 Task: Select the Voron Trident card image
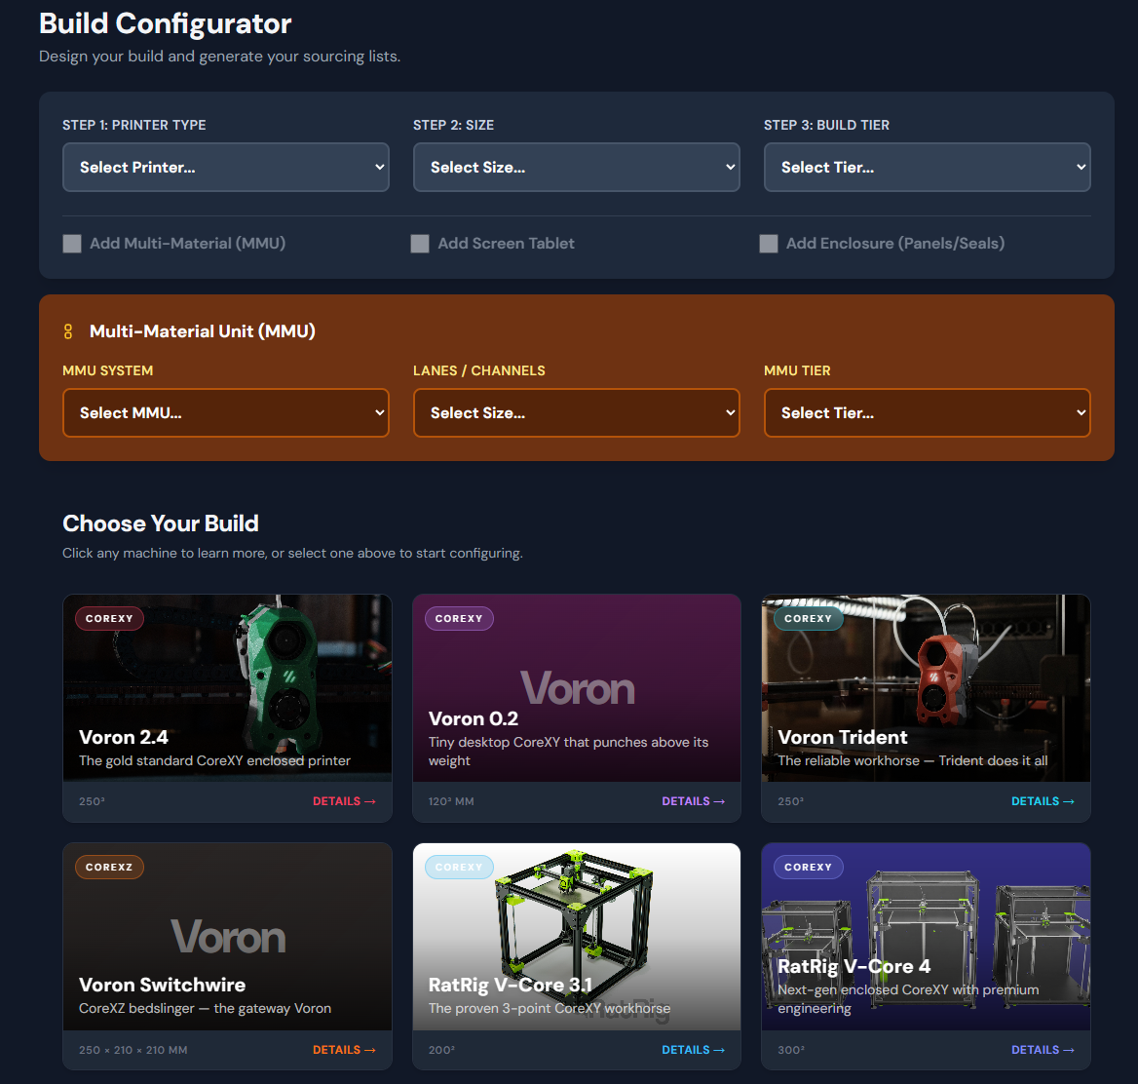coord(926,688)
